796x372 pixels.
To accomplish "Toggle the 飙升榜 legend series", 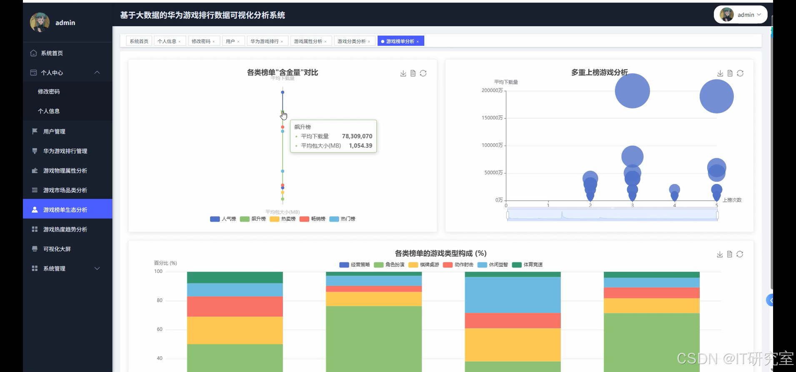I will coord(253,219).
